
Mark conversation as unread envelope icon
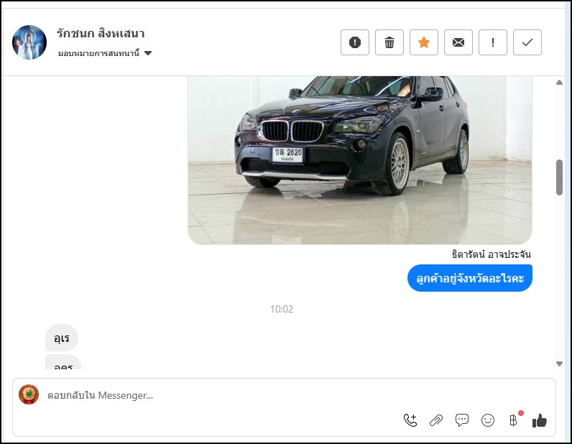[458, 42]
